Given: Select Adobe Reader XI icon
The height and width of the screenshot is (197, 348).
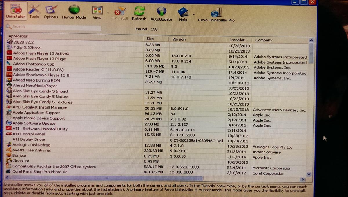Looking at the screenshot, I should [9, 69].
